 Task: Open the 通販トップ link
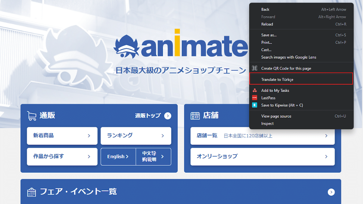pyautogui.click(x=153, y=116)
